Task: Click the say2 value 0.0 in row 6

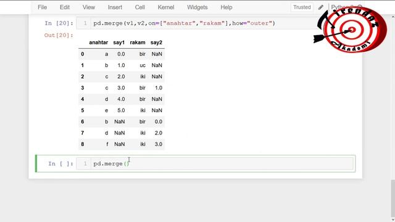Action: point(159,121)
